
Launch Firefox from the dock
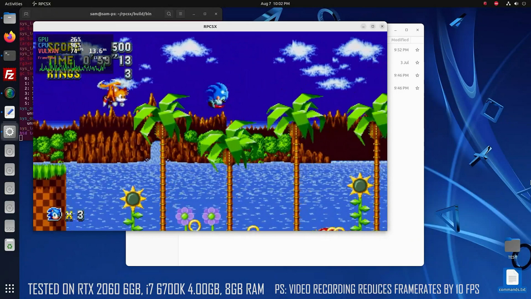10,37
